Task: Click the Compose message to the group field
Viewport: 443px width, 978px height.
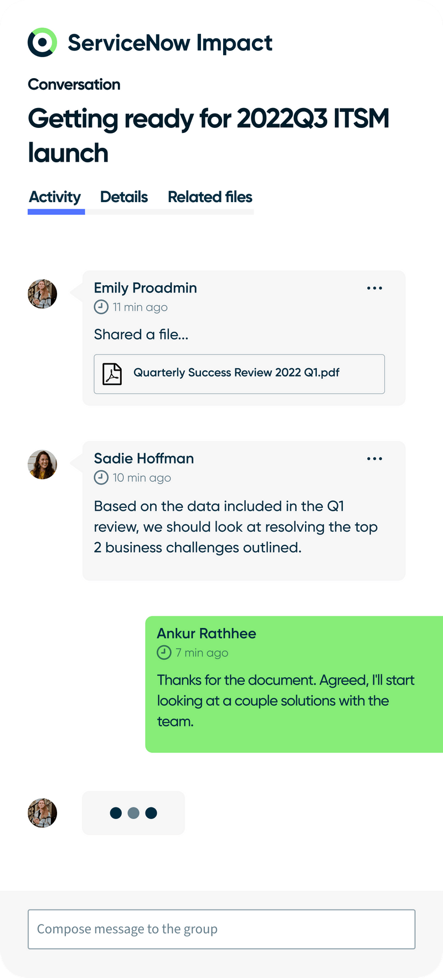Action: (221, 929)
